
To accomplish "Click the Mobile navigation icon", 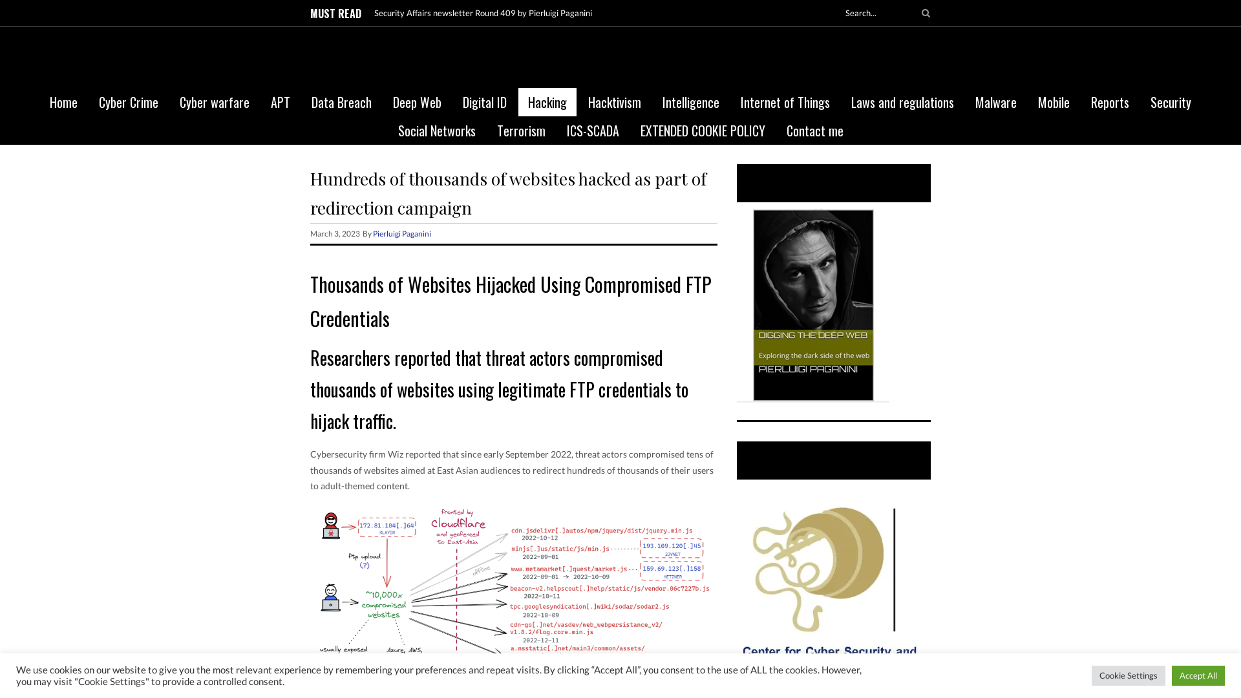I will click(x=1054, y=102).
